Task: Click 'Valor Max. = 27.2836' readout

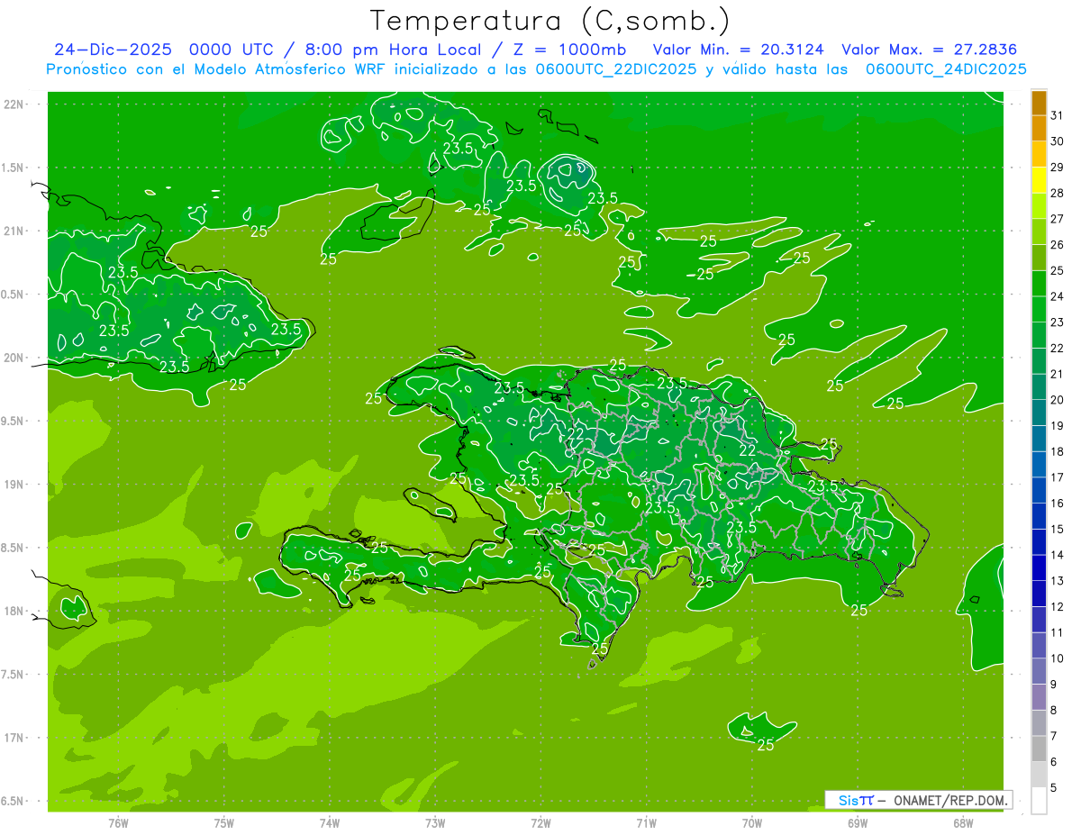Action: [929, 50]
